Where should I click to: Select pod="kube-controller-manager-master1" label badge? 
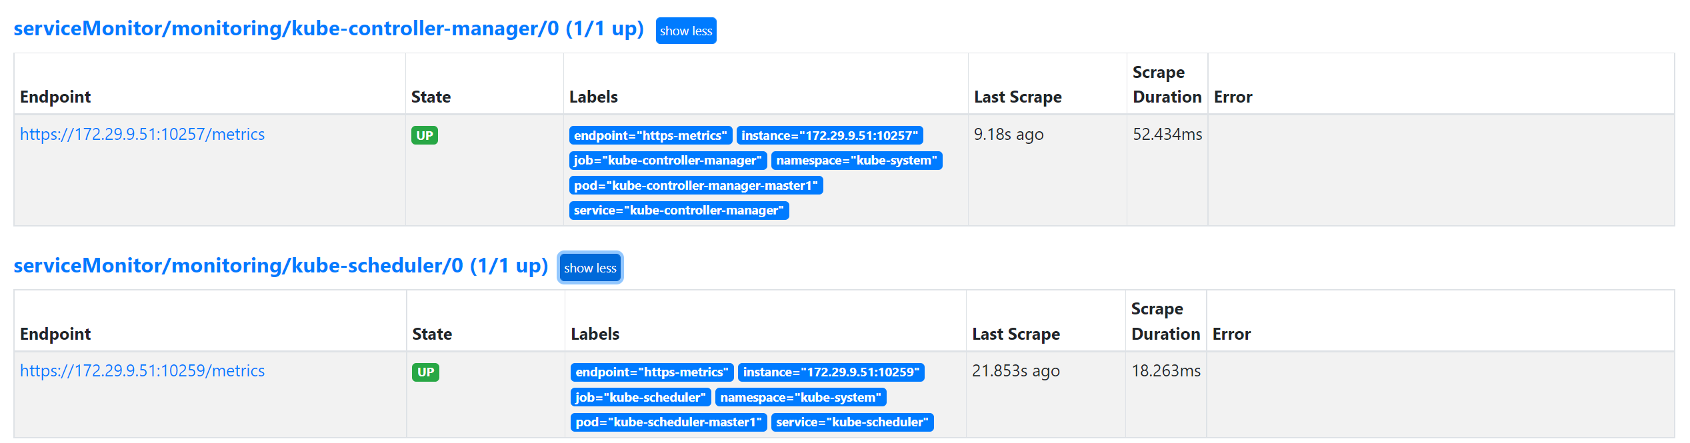[696, 185]
